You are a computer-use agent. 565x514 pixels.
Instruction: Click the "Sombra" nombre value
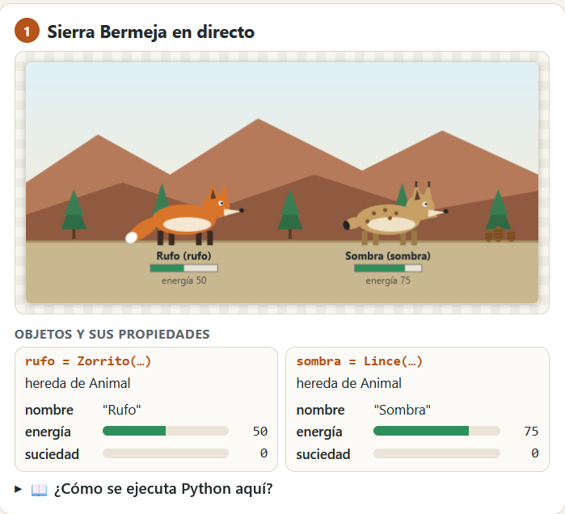coord(403,410)
